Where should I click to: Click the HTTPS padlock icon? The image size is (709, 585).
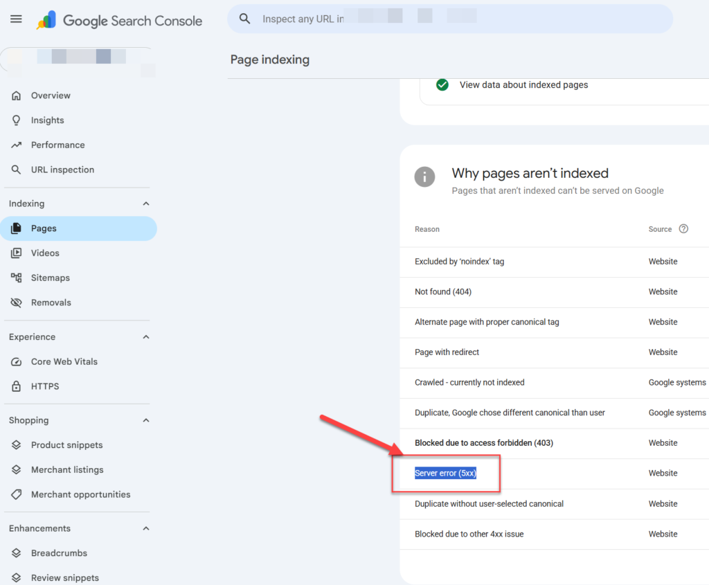17,386
